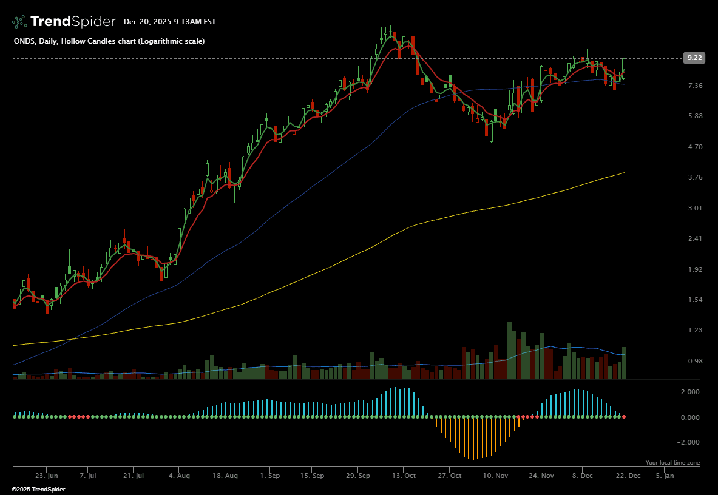The width and height of the screenshot is (718, 495).
Task: Click the Your local time zone text
Action: coord(672,463)
